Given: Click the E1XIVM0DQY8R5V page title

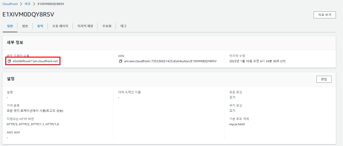Looking at the screenshot, I should 28,14.
